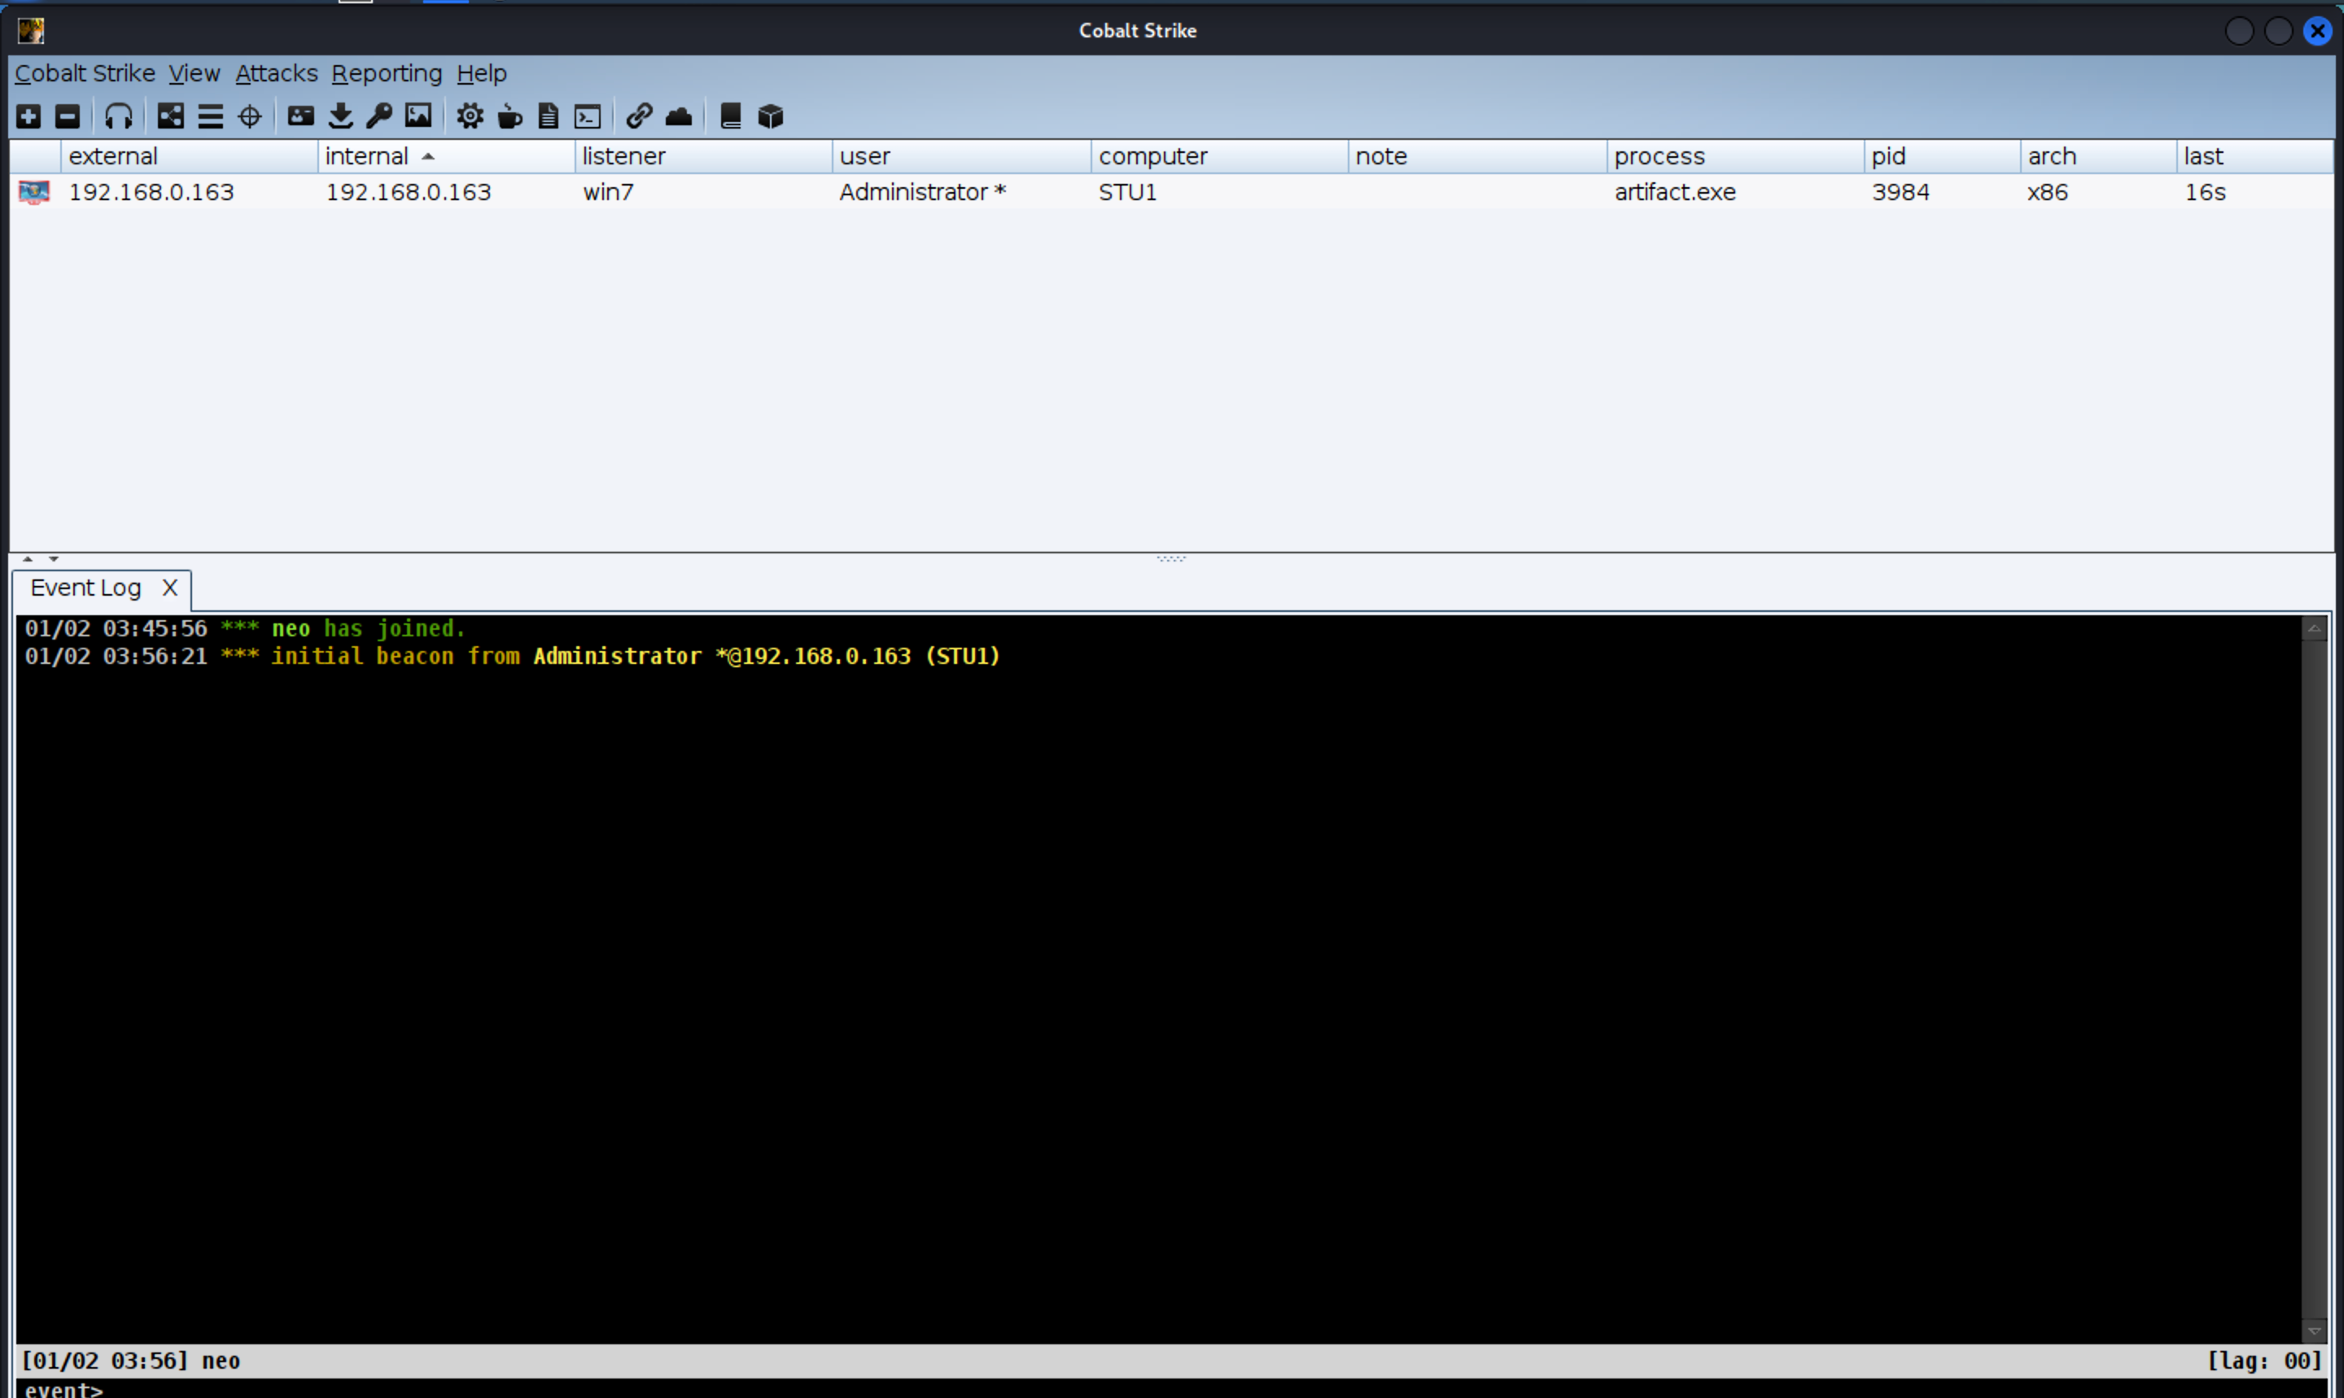
Task: Close the Cobalt Strike window
Action: pyautogui.click(x=2316, y=31)
